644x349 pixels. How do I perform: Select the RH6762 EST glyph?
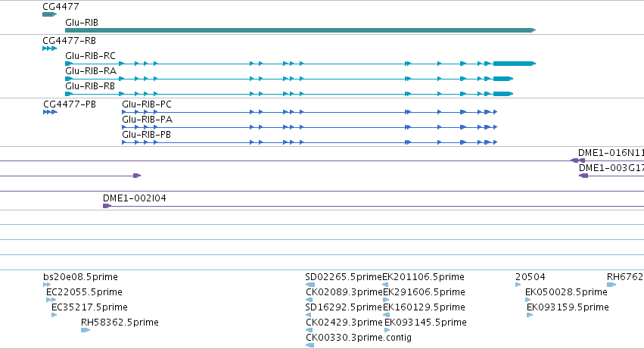611,285
